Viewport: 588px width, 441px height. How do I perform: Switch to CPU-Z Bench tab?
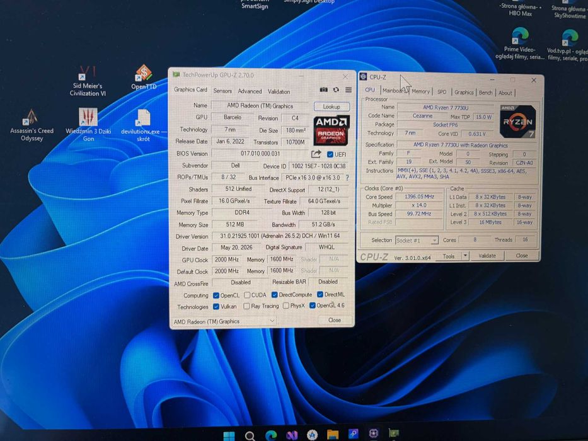(x=486, y=93)
